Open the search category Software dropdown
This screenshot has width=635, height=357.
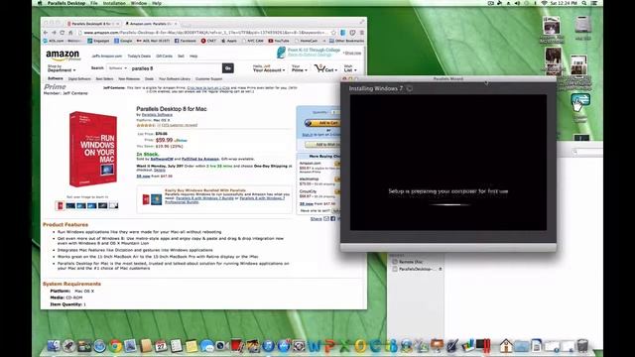click(x=117, y=68)
